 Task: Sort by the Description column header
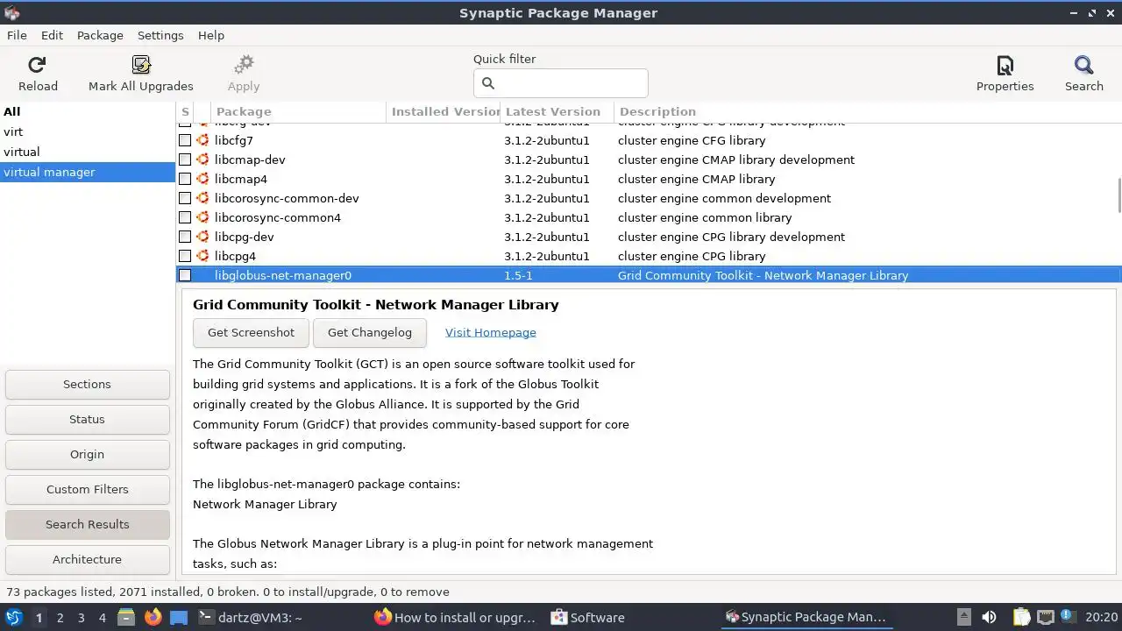coord(866,111)
